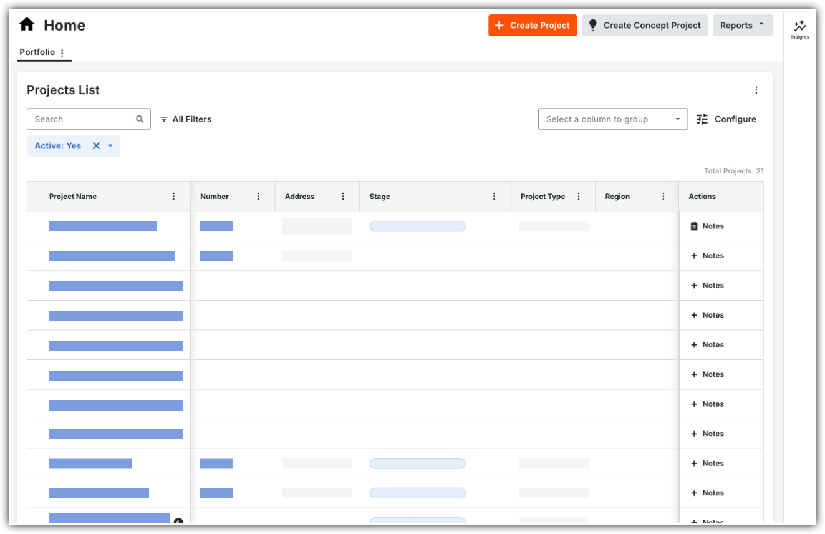Add Notes on the seventh project row
Viewport: 825px width, 534px height.
click(x=707, y=404)
